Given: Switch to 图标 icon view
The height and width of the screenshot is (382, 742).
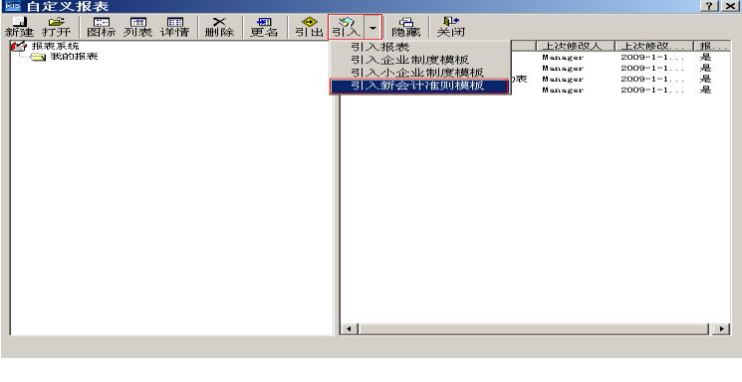Looking at the screenshot, I should pyautogui.click(x=102, y=27).
